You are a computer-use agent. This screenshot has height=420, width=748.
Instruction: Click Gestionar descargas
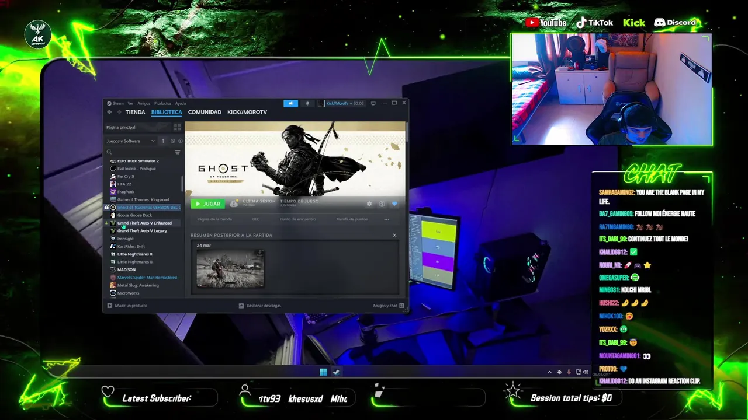tap(260, 306)
